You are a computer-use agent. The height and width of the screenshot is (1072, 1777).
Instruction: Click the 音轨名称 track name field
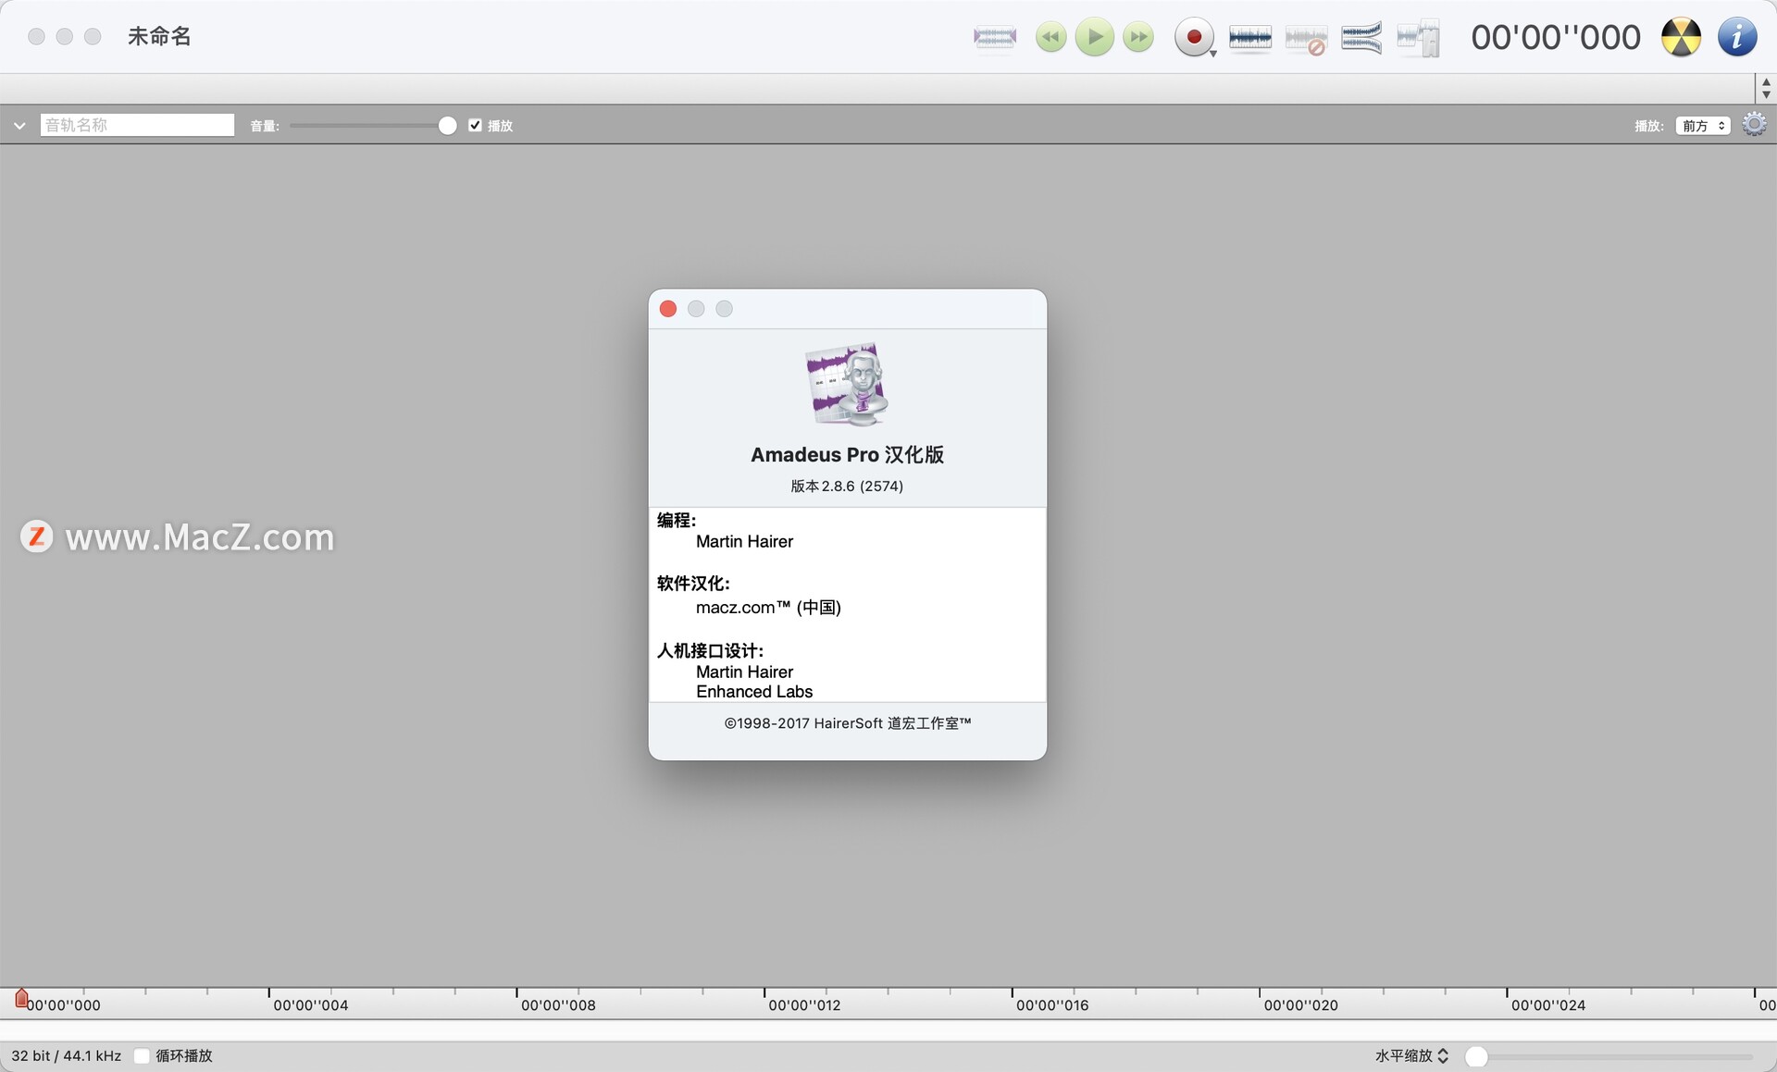(137, 125)
